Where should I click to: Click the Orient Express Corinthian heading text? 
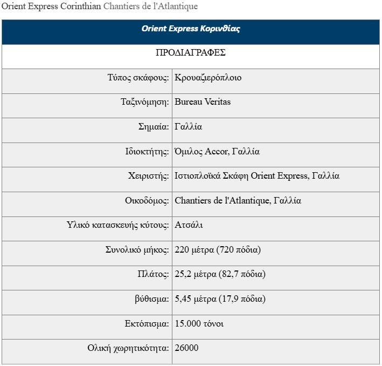(51, 6)
